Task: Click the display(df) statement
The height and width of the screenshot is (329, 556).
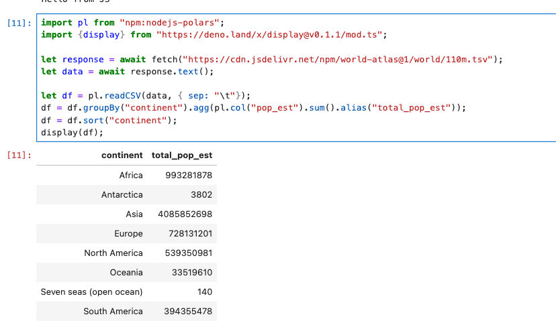Action: 72,132
